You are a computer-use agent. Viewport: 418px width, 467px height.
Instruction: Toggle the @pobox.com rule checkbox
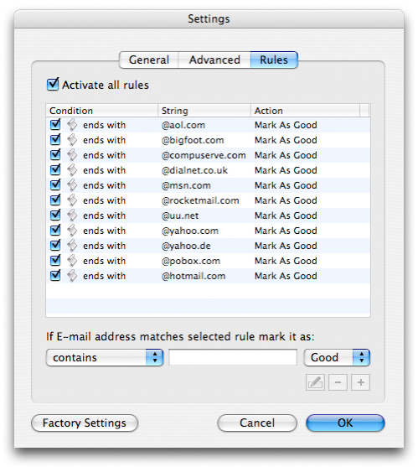[55, 260]
